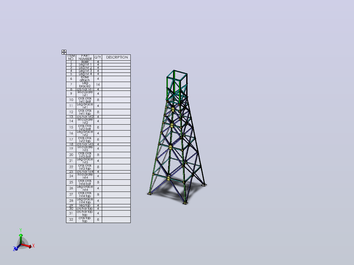The image size is (354, 265).
Task: Click the 'cros cros lvl3 bot' cell
Action: click(85, 155)
